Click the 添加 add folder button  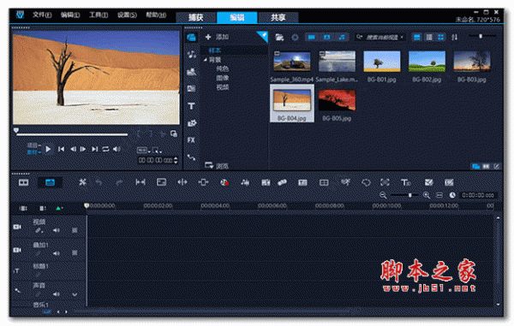(x=217, y=37)
